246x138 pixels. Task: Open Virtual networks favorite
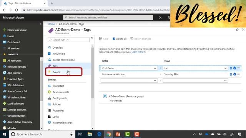pyautogui.click(x=16, y=116)
